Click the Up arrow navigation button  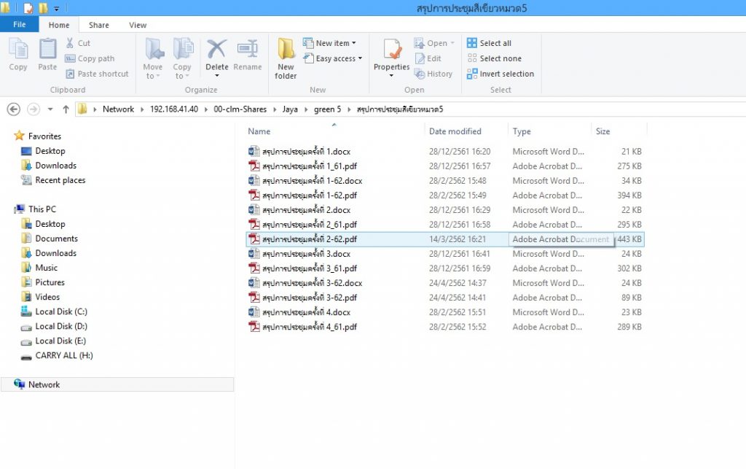tap(66, 109)
